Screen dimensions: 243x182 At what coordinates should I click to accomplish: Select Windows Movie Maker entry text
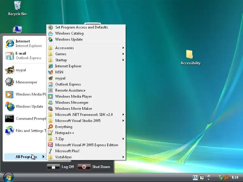click(74, 109)
